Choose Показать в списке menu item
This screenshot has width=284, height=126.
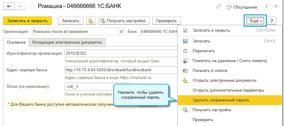(x=230, y=70)
